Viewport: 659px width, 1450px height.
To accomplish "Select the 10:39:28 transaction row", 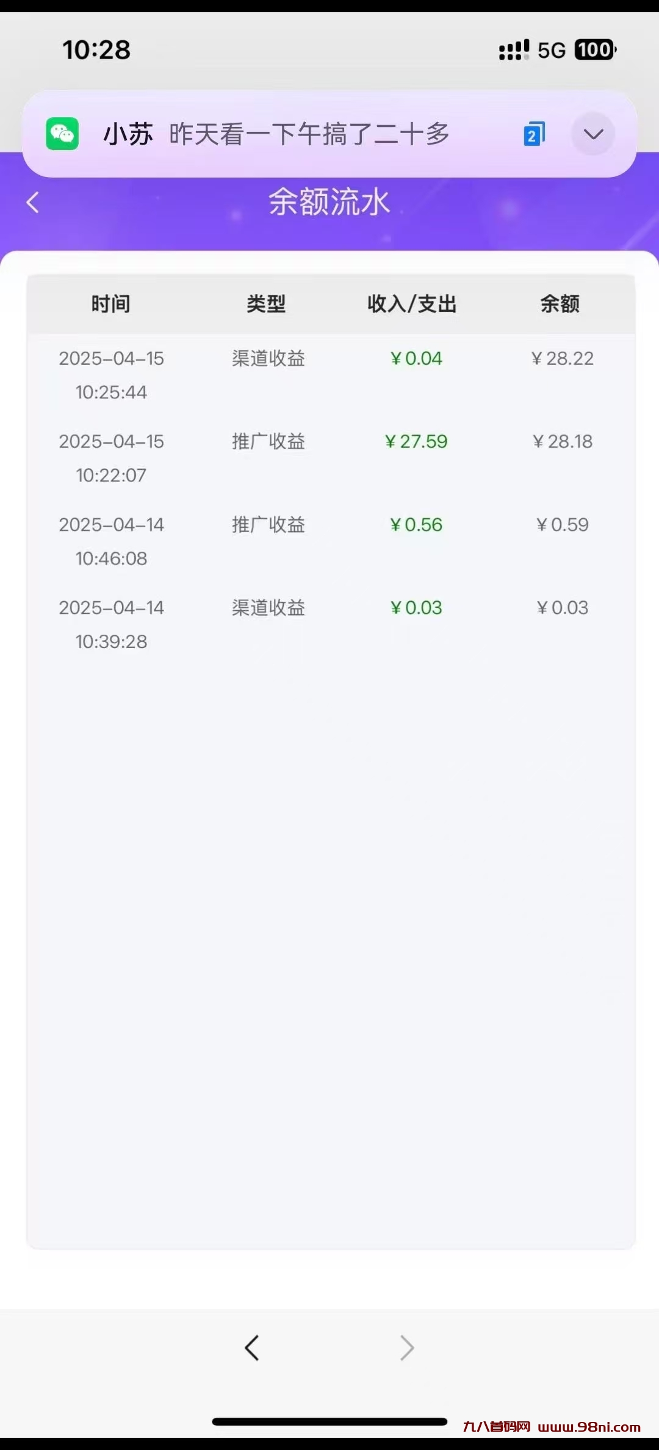I will [329, 624].
